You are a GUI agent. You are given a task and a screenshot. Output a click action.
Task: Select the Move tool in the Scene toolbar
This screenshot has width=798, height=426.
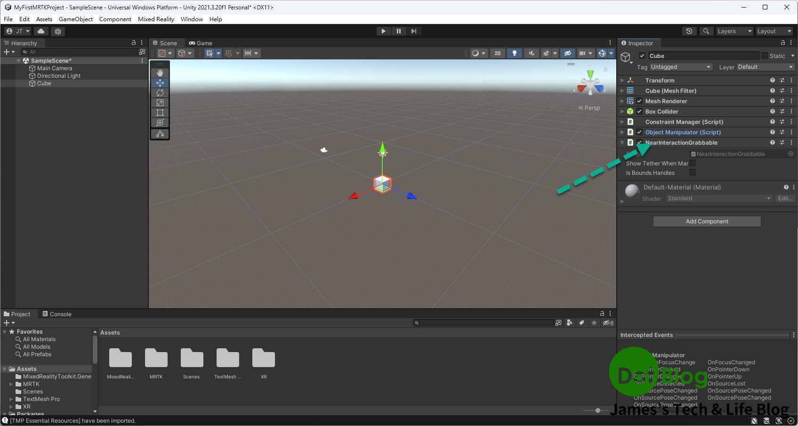point(160,82)
